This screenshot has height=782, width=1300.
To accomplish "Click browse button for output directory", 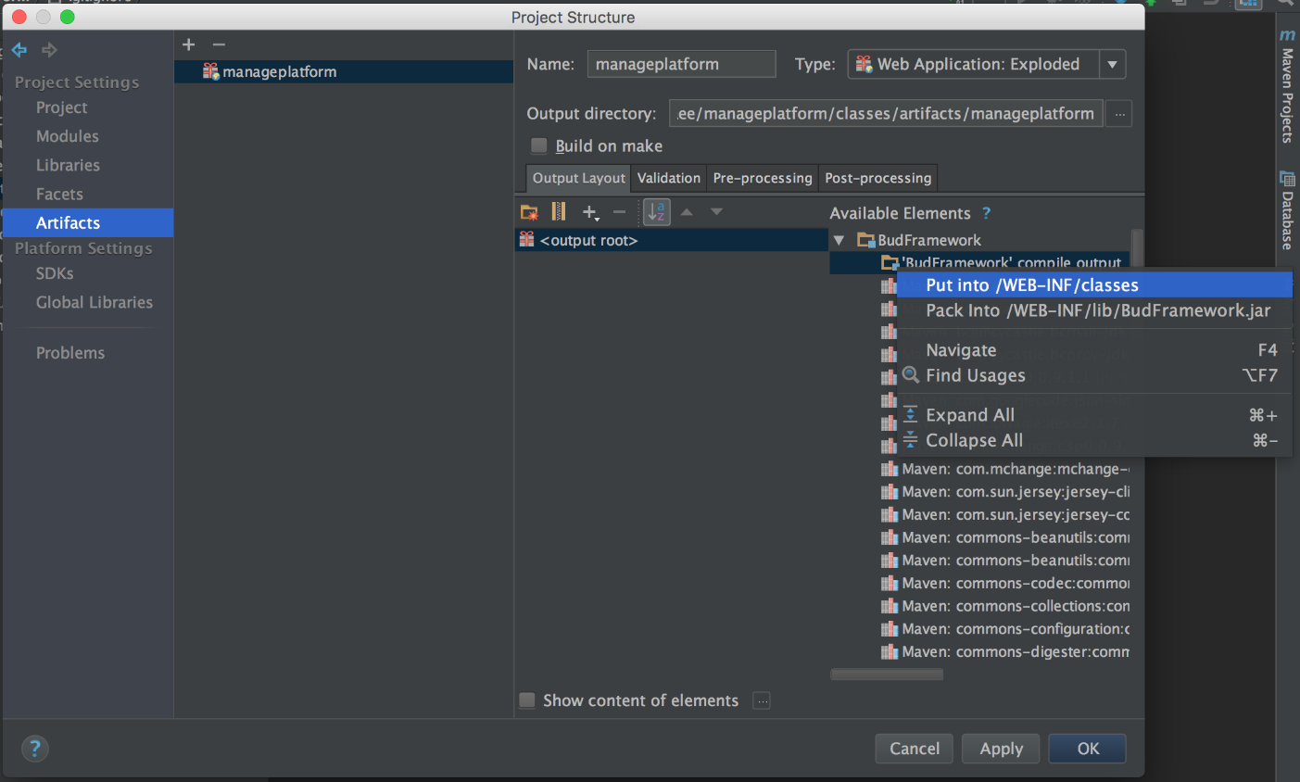I will (x=1119, y=114).
